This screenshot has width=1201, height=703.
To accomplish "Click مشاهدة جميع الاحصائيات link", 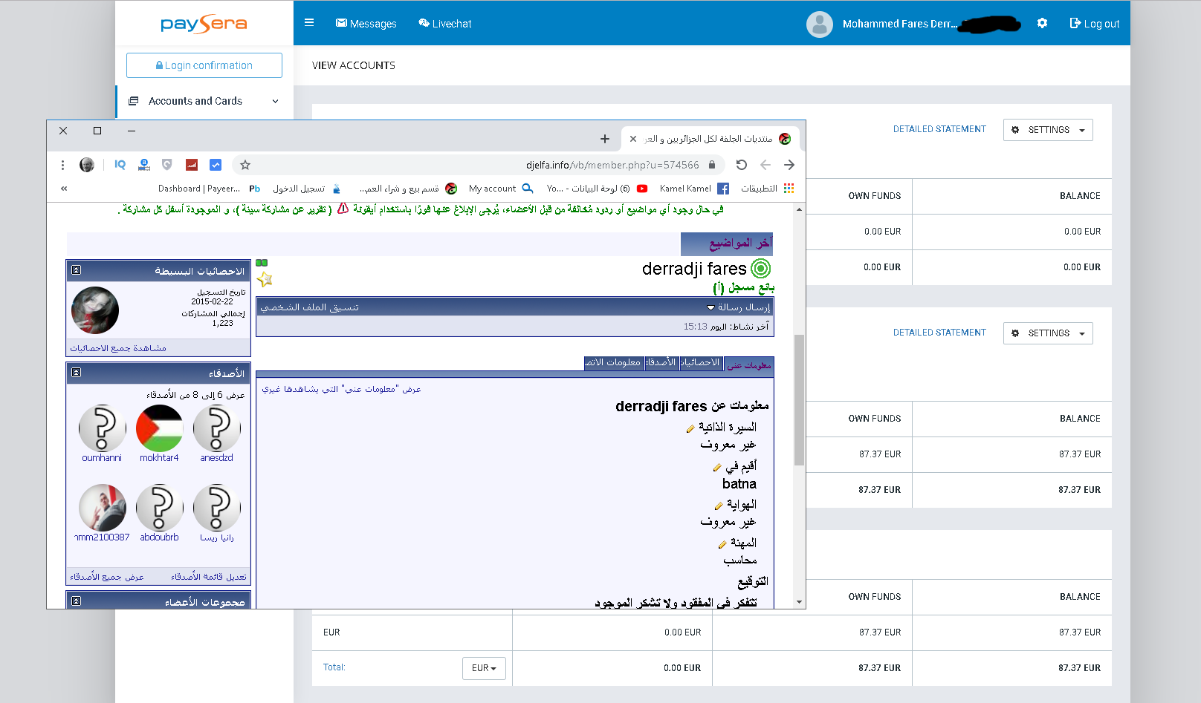I will pos(118,348).
